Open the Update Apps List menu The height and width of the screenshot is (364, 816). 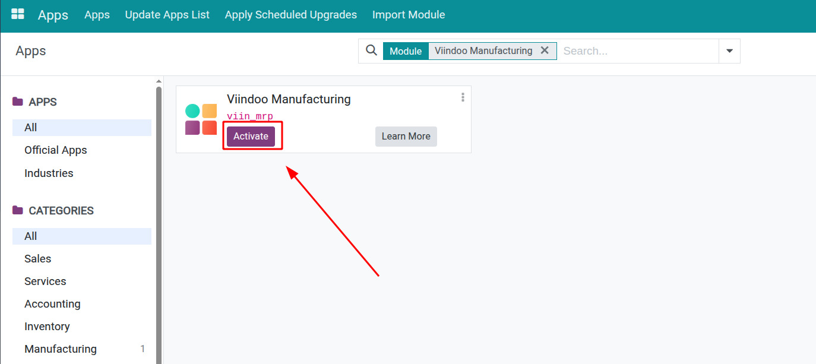click(x=167, y=15)
